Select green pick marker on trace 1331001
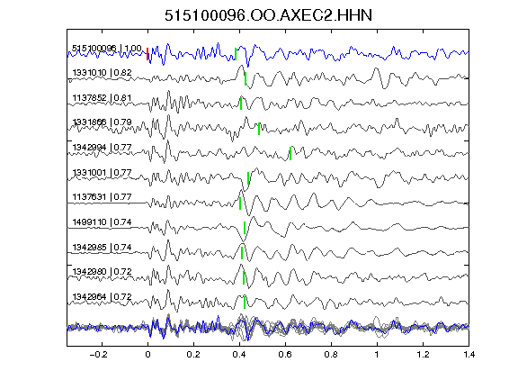 coord(248,178)
